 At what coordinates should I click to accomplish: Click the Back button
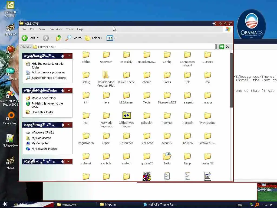coord(28,38)
